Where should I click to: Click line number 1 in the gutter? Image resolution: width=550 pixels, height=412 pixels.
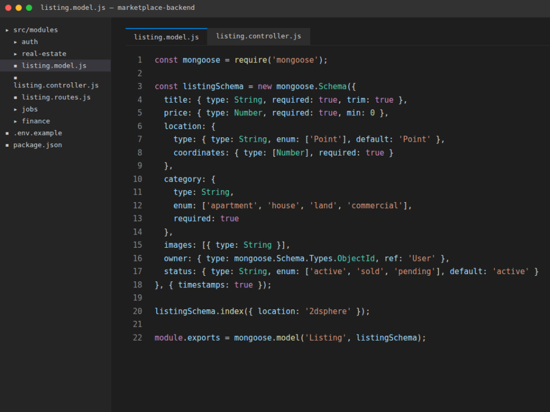click(x=140, y=60)
